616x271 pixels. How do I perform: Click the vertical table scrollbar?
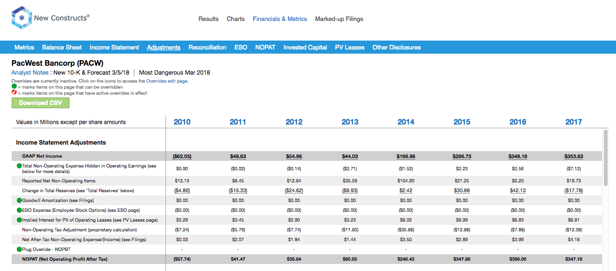(x=606, y=159)
